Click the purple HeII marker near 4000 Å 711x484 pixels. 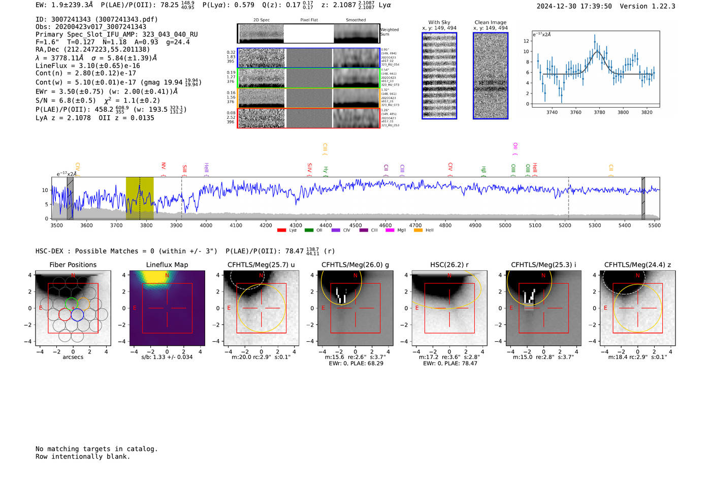pyautogui.click(x=206, y=170)
